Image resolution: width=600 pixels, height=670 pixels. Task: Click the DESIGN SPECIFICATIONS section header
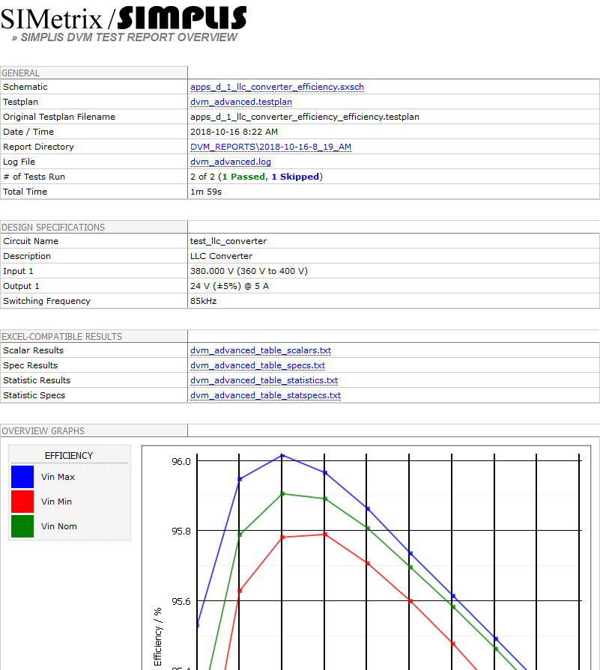coord(53,228)
